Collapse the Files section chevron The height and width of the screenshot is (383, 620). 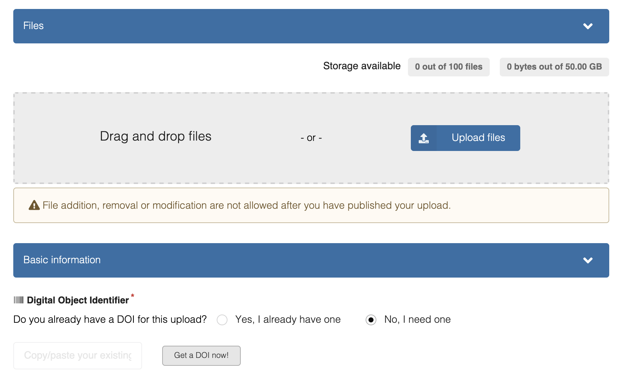pyautogui.click(x=588, y=26)
